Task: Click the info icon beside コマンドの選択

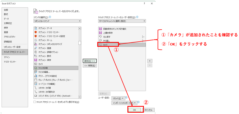Action: coord(50,17)
